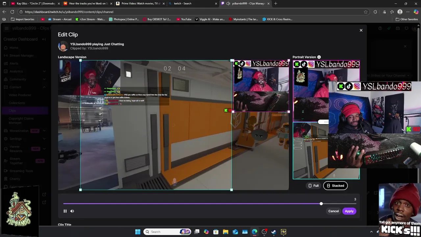The image size is (421, 237).
Task: Open File Explorer from taskbar
Action: pos(226,232)
